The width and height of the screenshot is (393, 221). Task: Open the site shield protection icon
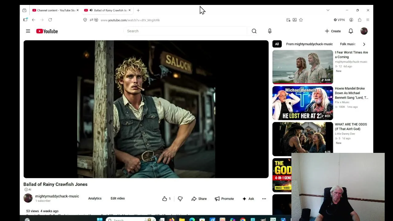tap(85, 20)
